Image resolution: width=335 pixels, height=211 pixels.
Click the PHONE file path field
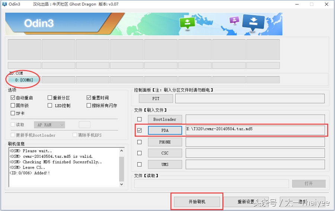(255, 142)
